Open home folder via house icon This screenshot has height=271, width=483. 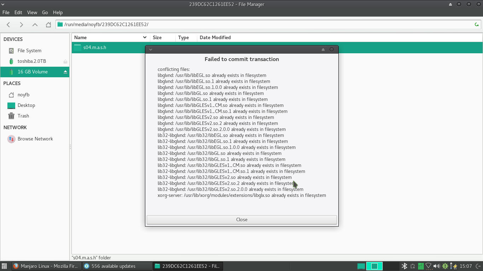click(x=48, y=25)
